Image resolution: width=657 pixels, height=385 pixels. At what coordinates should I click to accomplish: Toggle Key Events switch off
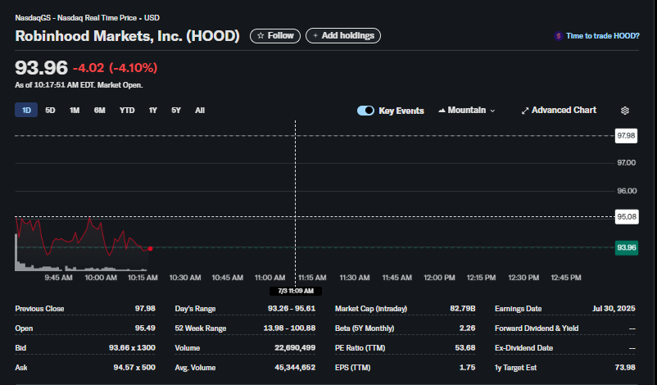tap(365, 111)
